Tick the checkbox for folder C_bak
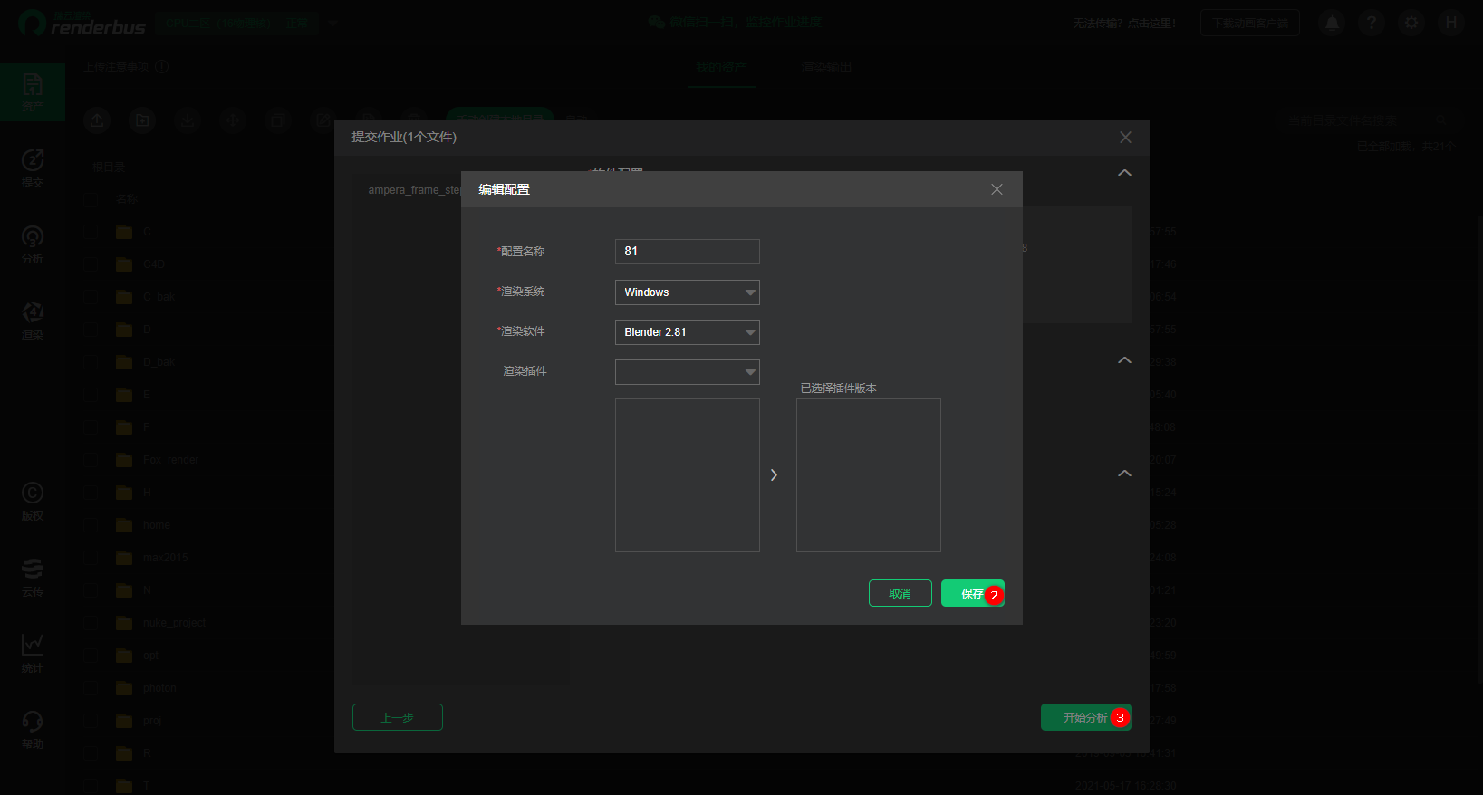This screenshot has width=1483, height=795. pos(91,297)
